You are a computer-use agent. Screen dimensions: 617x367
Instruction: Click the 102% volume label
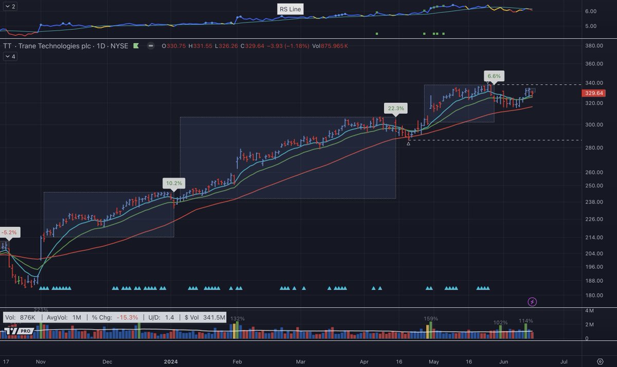click(x=500, y=323)
